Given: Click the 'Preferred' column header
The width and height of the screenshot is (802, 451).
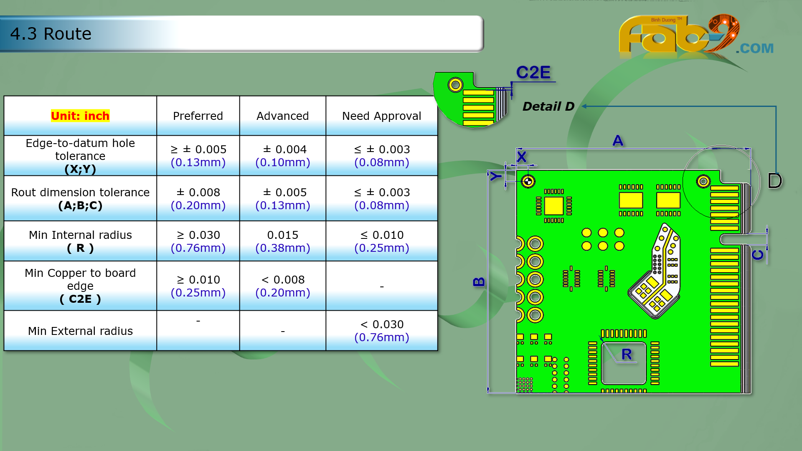Looking at the screenshot, I should point(198,116).
